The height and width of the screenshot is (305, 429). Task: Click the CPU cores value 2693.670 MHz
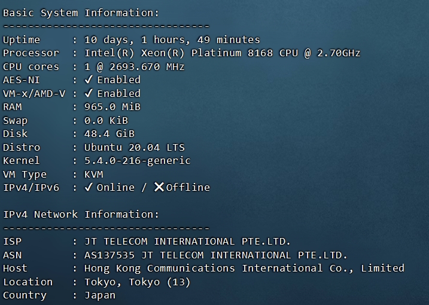[x=147, y=66]
